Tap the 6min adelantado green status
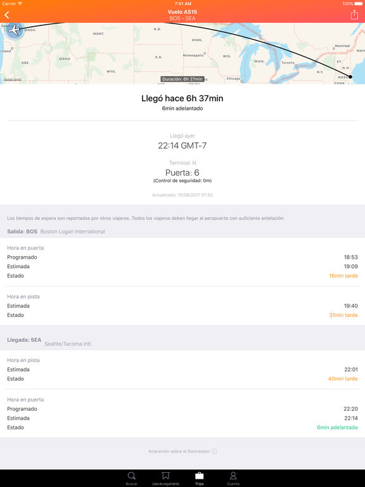365x487 pixels. [337, 427]
